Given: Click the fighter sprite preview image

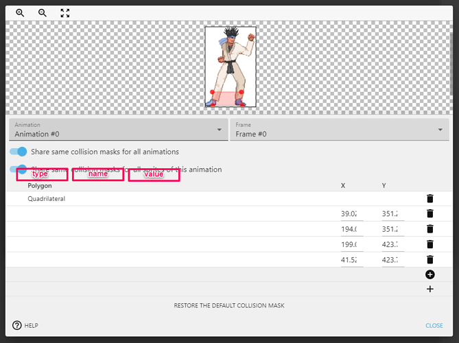Looking at the screenshot, I should [x=231, y=67].
